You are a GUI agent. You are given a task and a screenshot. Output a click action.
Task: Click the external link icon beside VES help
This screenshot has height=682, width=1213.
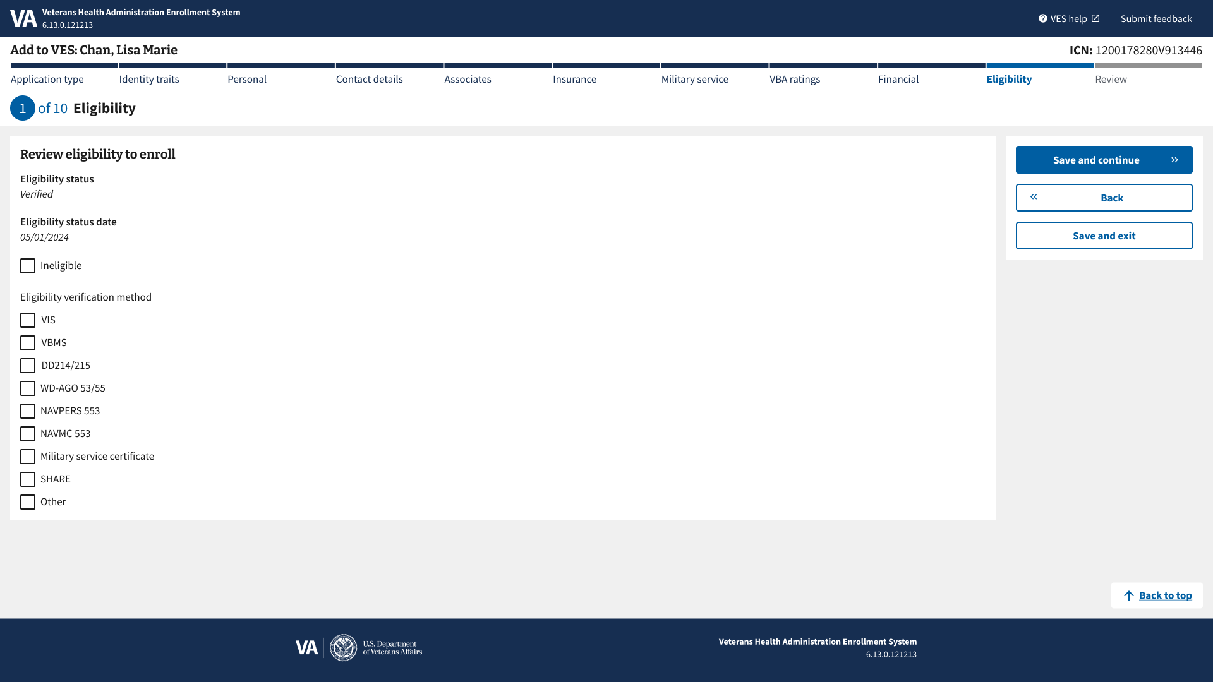pyautogui.click(x=1095, y=18)
